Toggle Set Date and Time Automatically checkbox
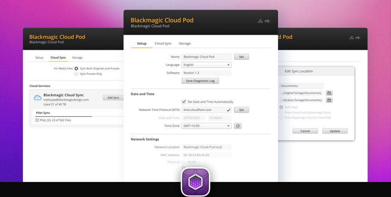The image size is (391, 197). point(184,102)
